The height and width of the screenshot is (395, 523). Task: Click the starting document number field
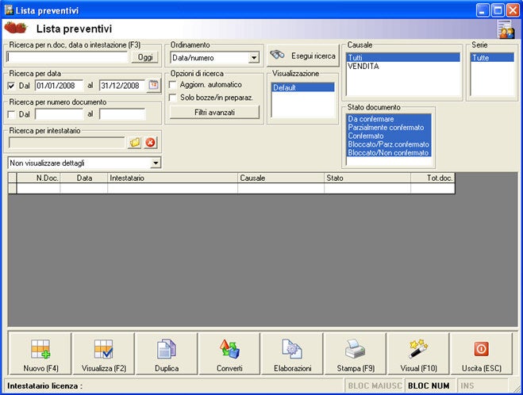pos(59,114)
